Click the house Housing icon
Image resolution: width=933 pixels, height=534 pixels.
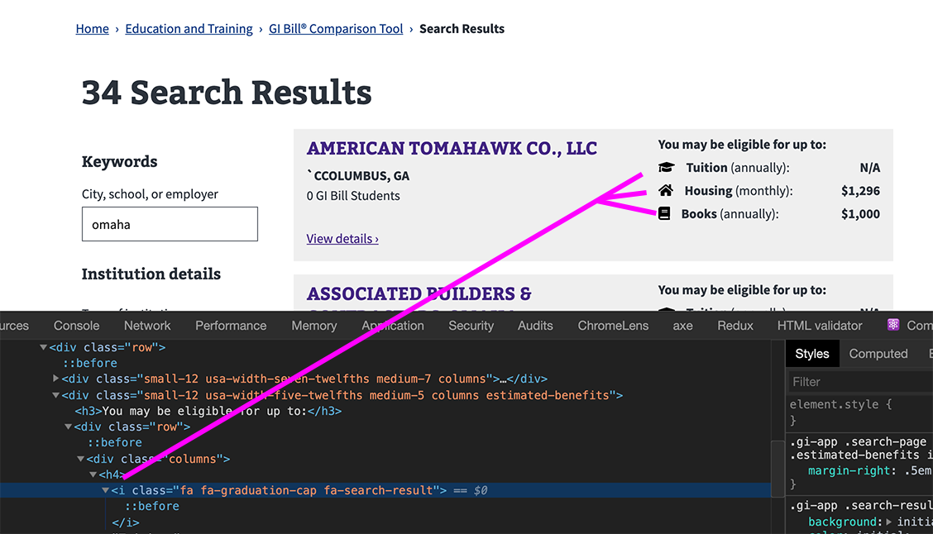[x=666, y=190]
